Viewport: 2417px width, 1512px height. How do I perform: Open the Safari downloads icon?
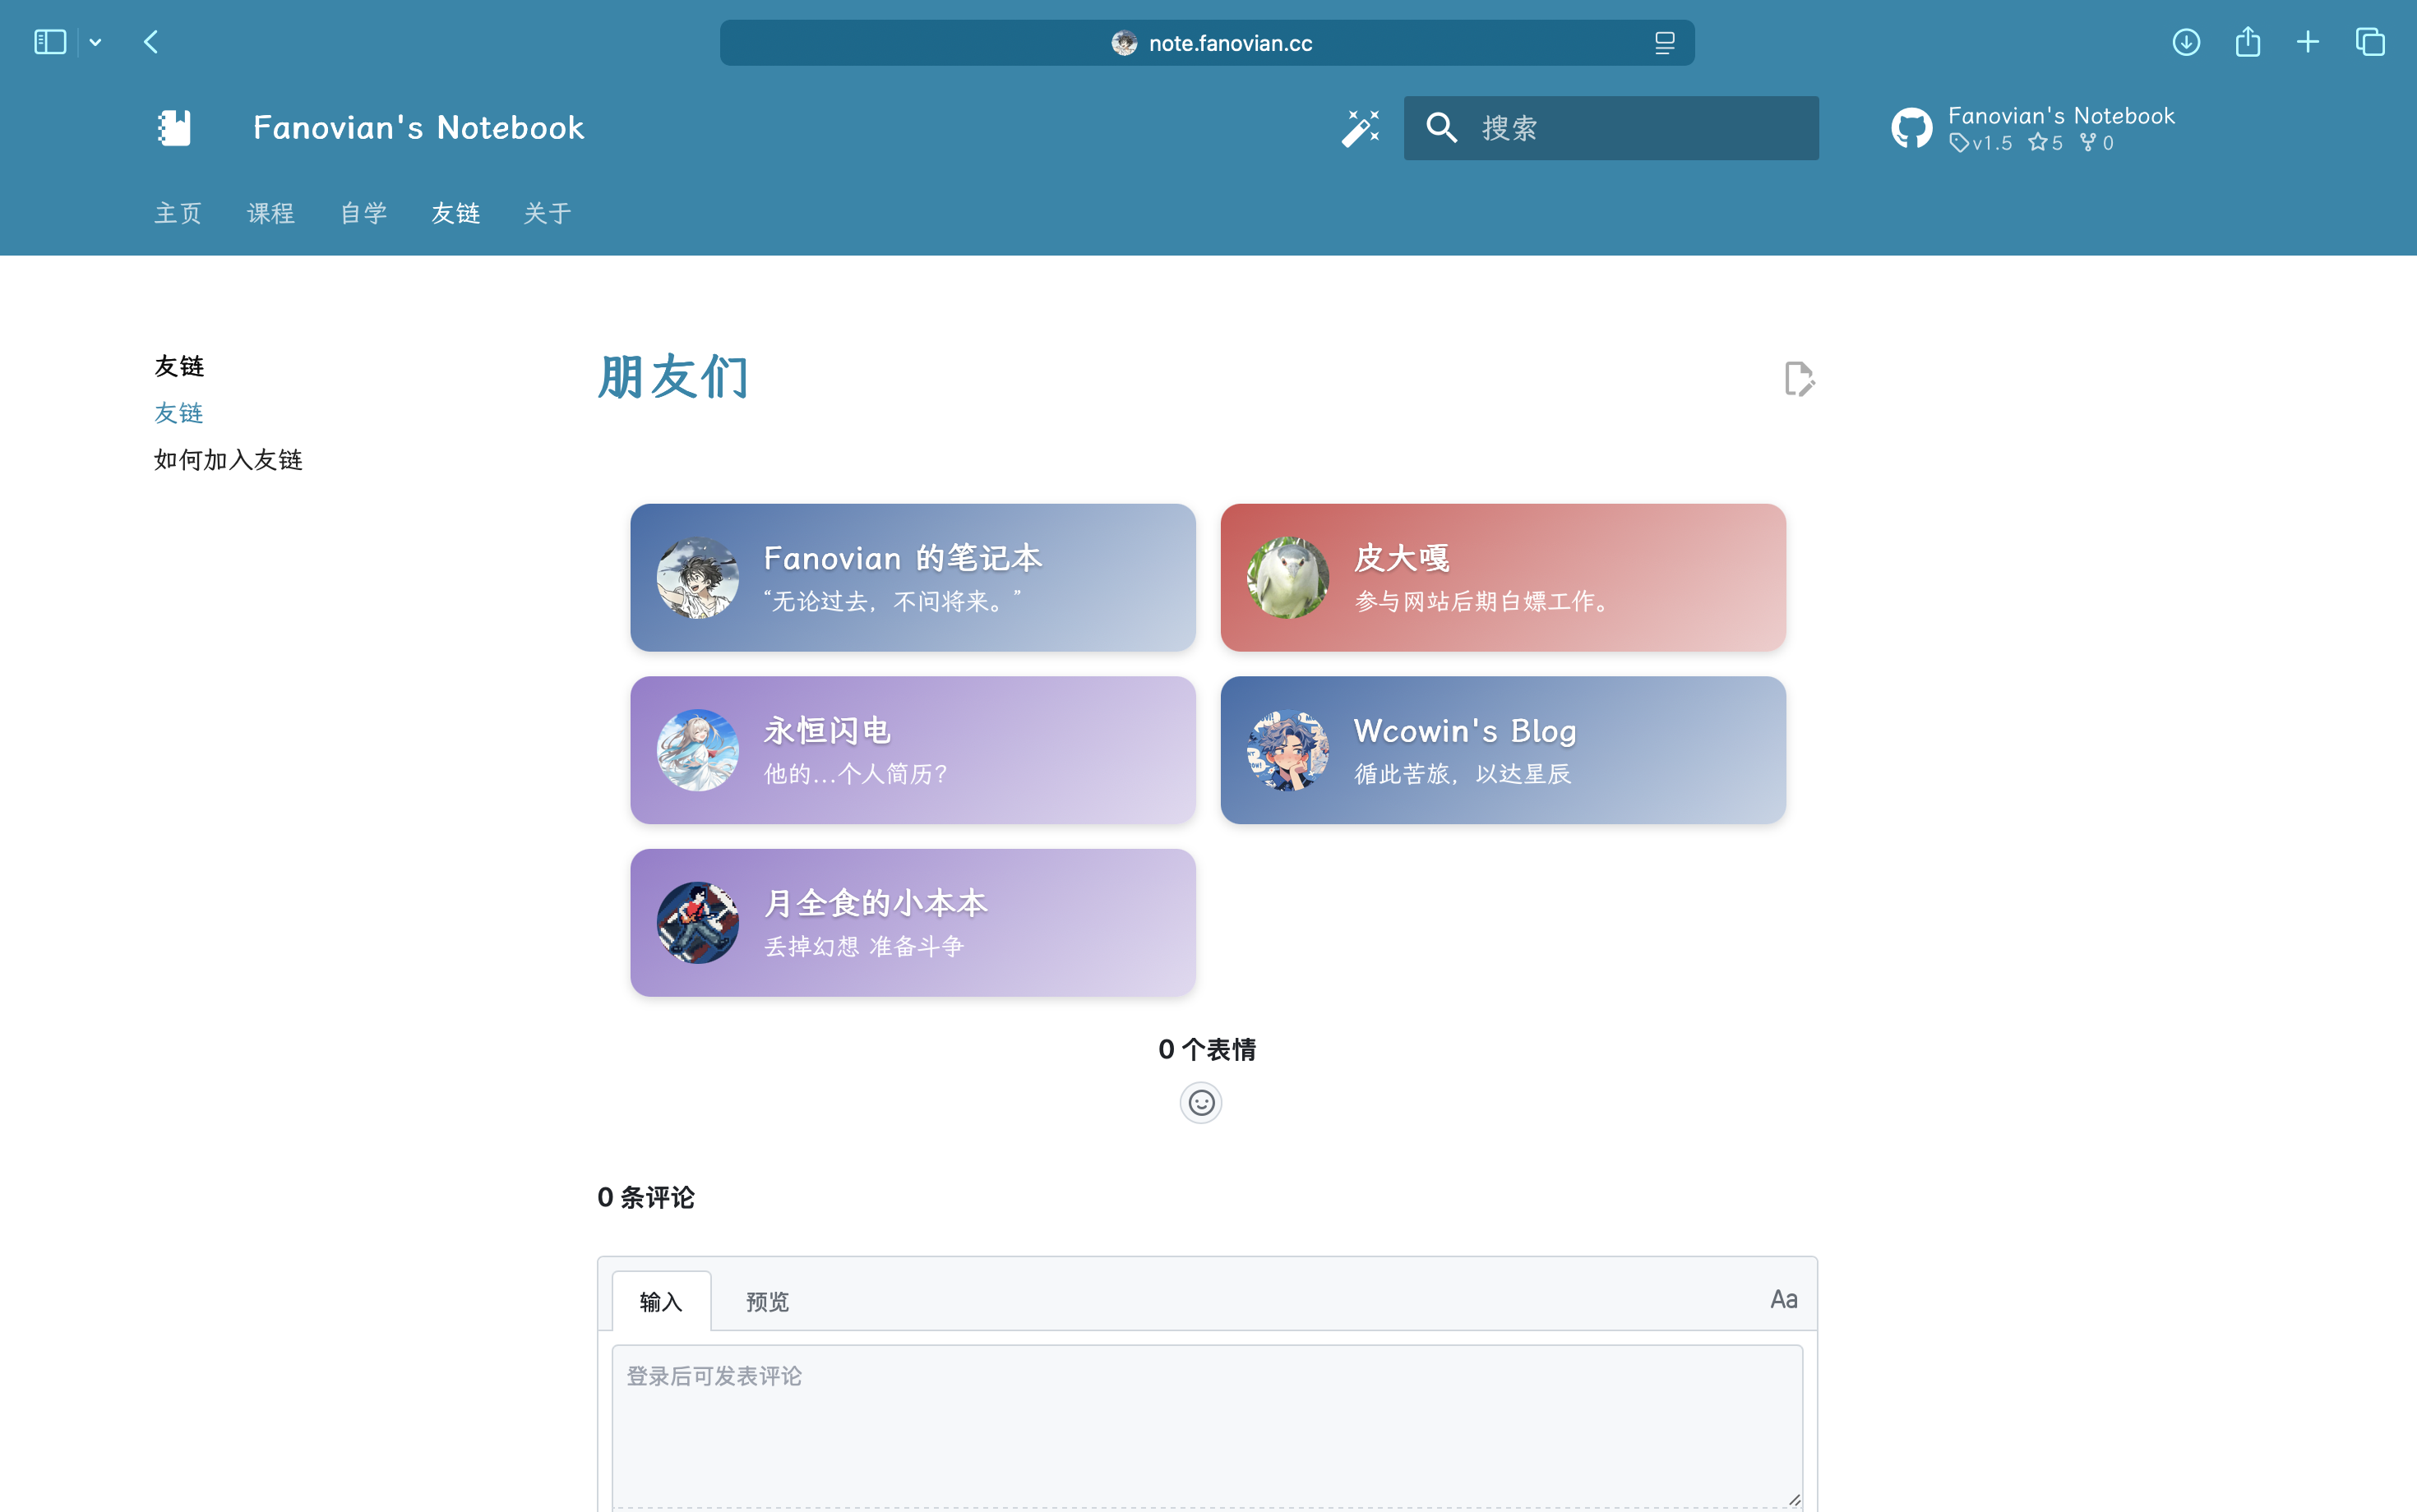(x=2186, y=42)
